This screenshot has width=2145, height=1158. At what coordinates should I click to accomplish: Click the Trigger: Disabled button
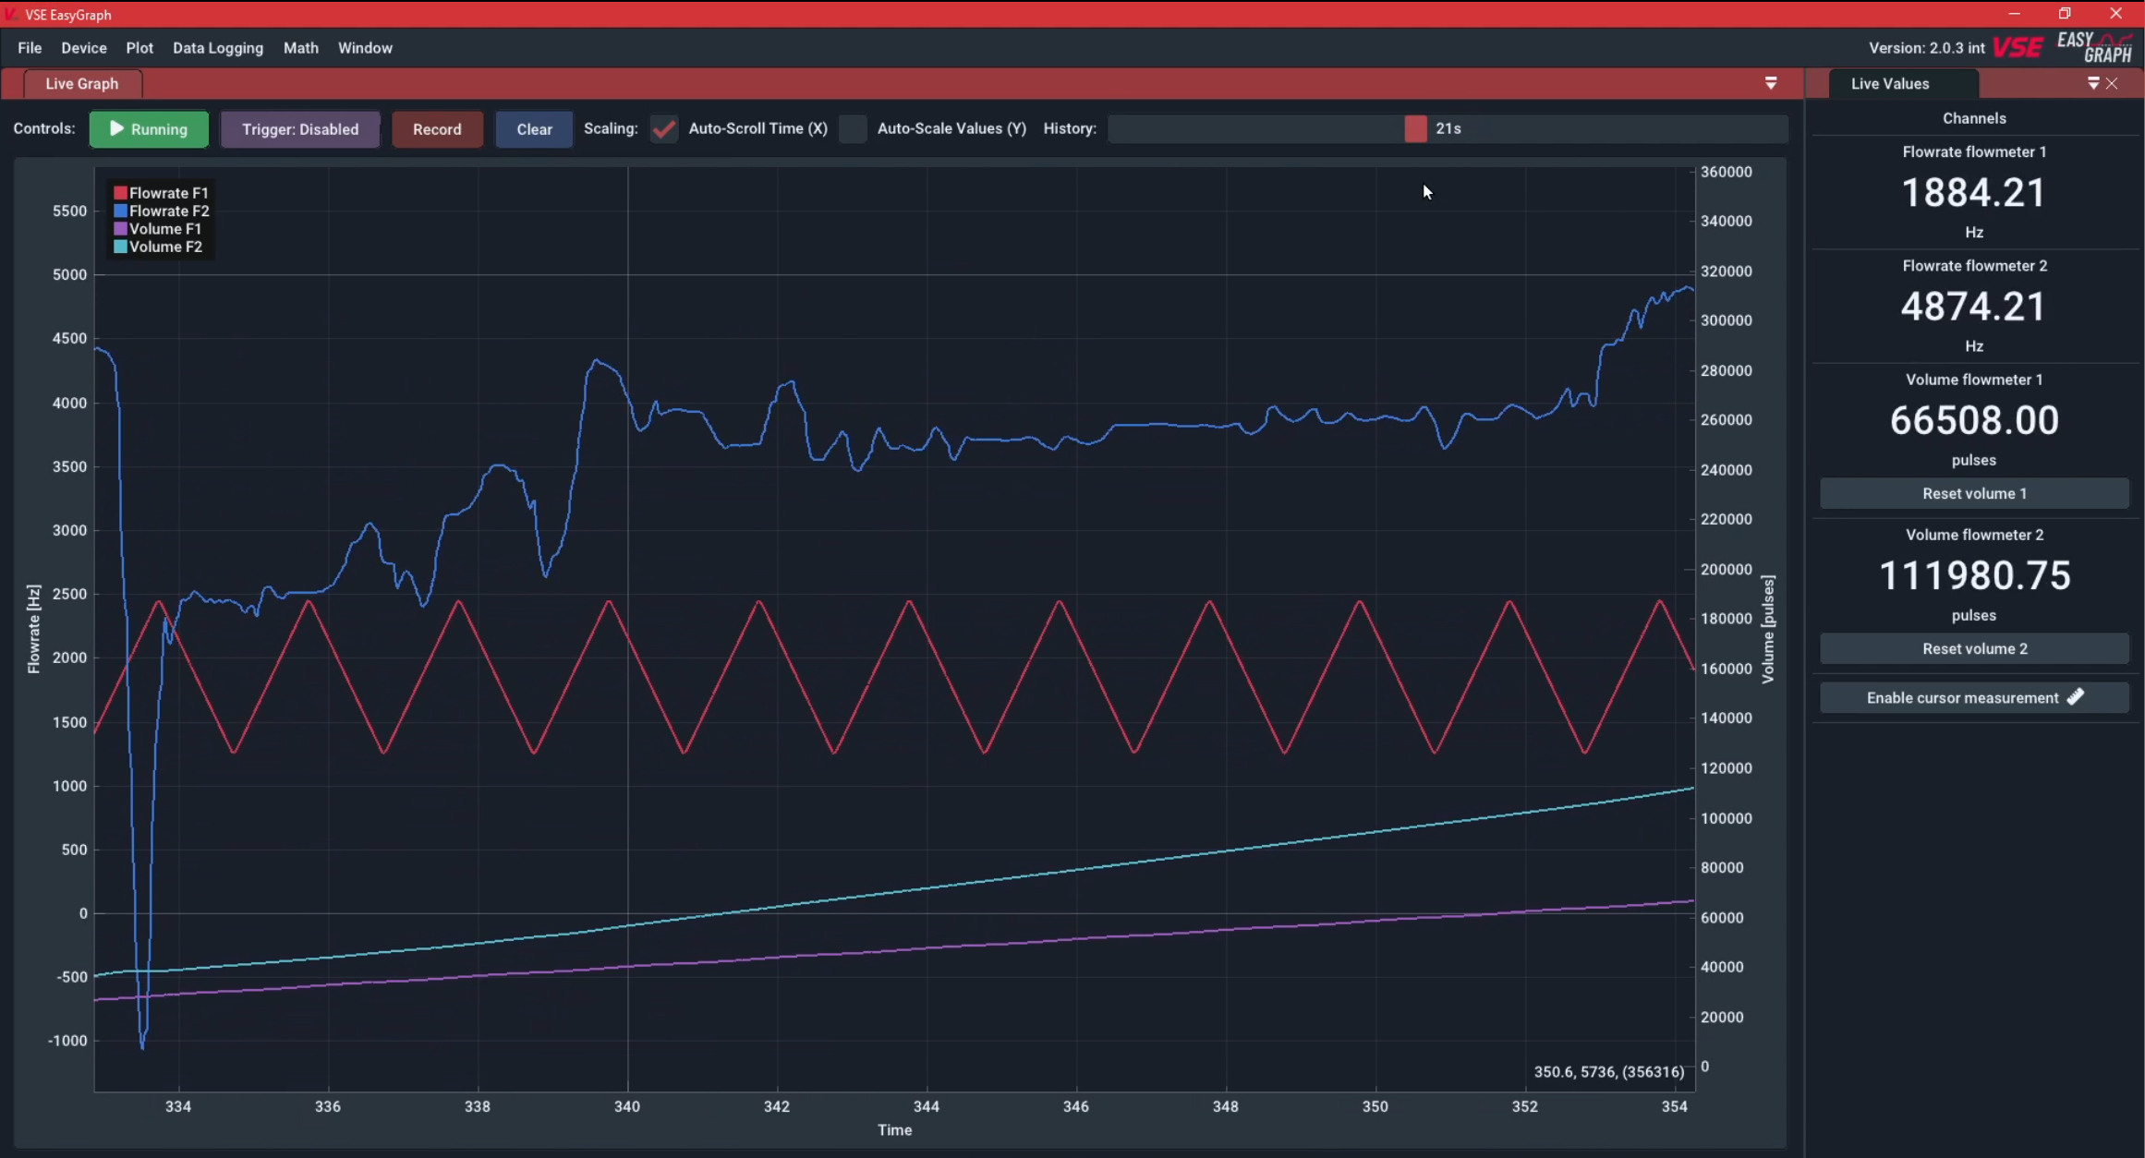300,129
